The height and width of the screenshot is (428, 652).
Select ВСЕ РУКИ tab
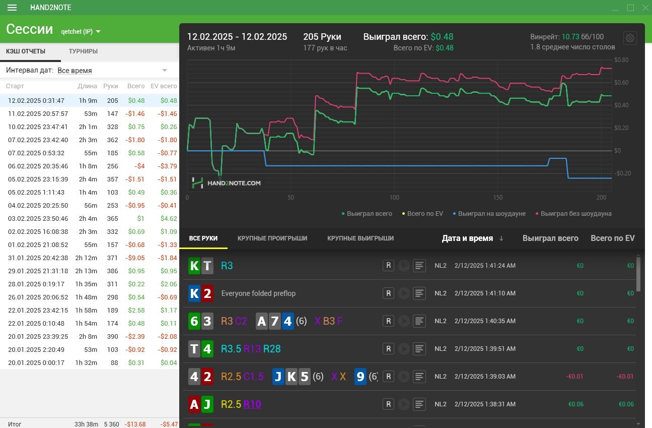tap(203, 238)
